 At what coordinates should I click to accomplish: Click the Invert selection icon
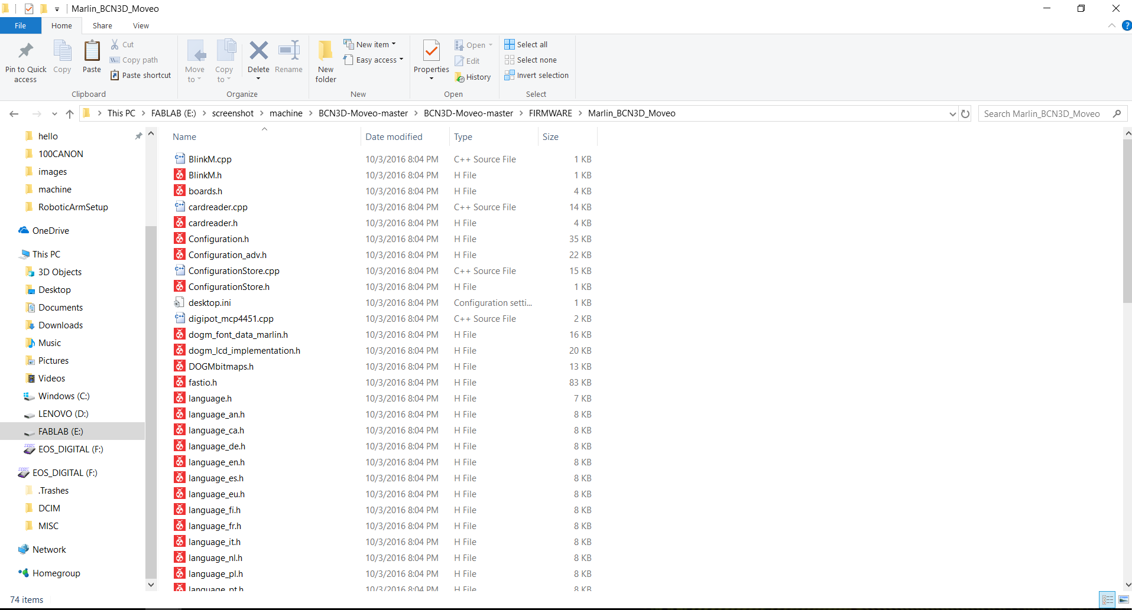click(x=510, y=75)
